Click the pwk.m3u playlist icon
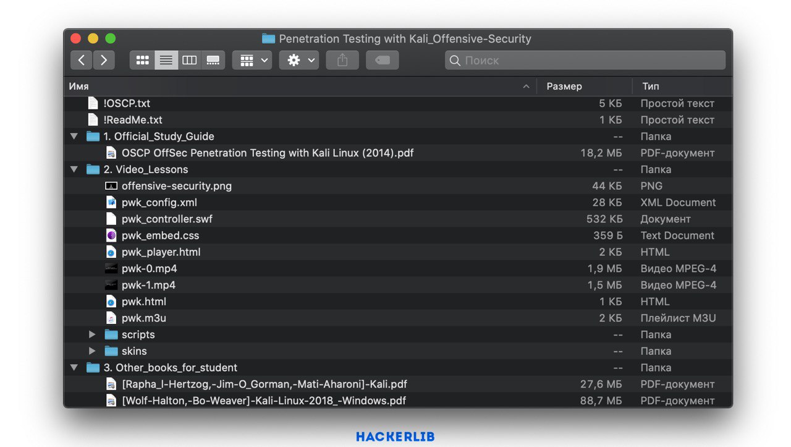Viewport: 791px width, 447px height. [111, 318]
